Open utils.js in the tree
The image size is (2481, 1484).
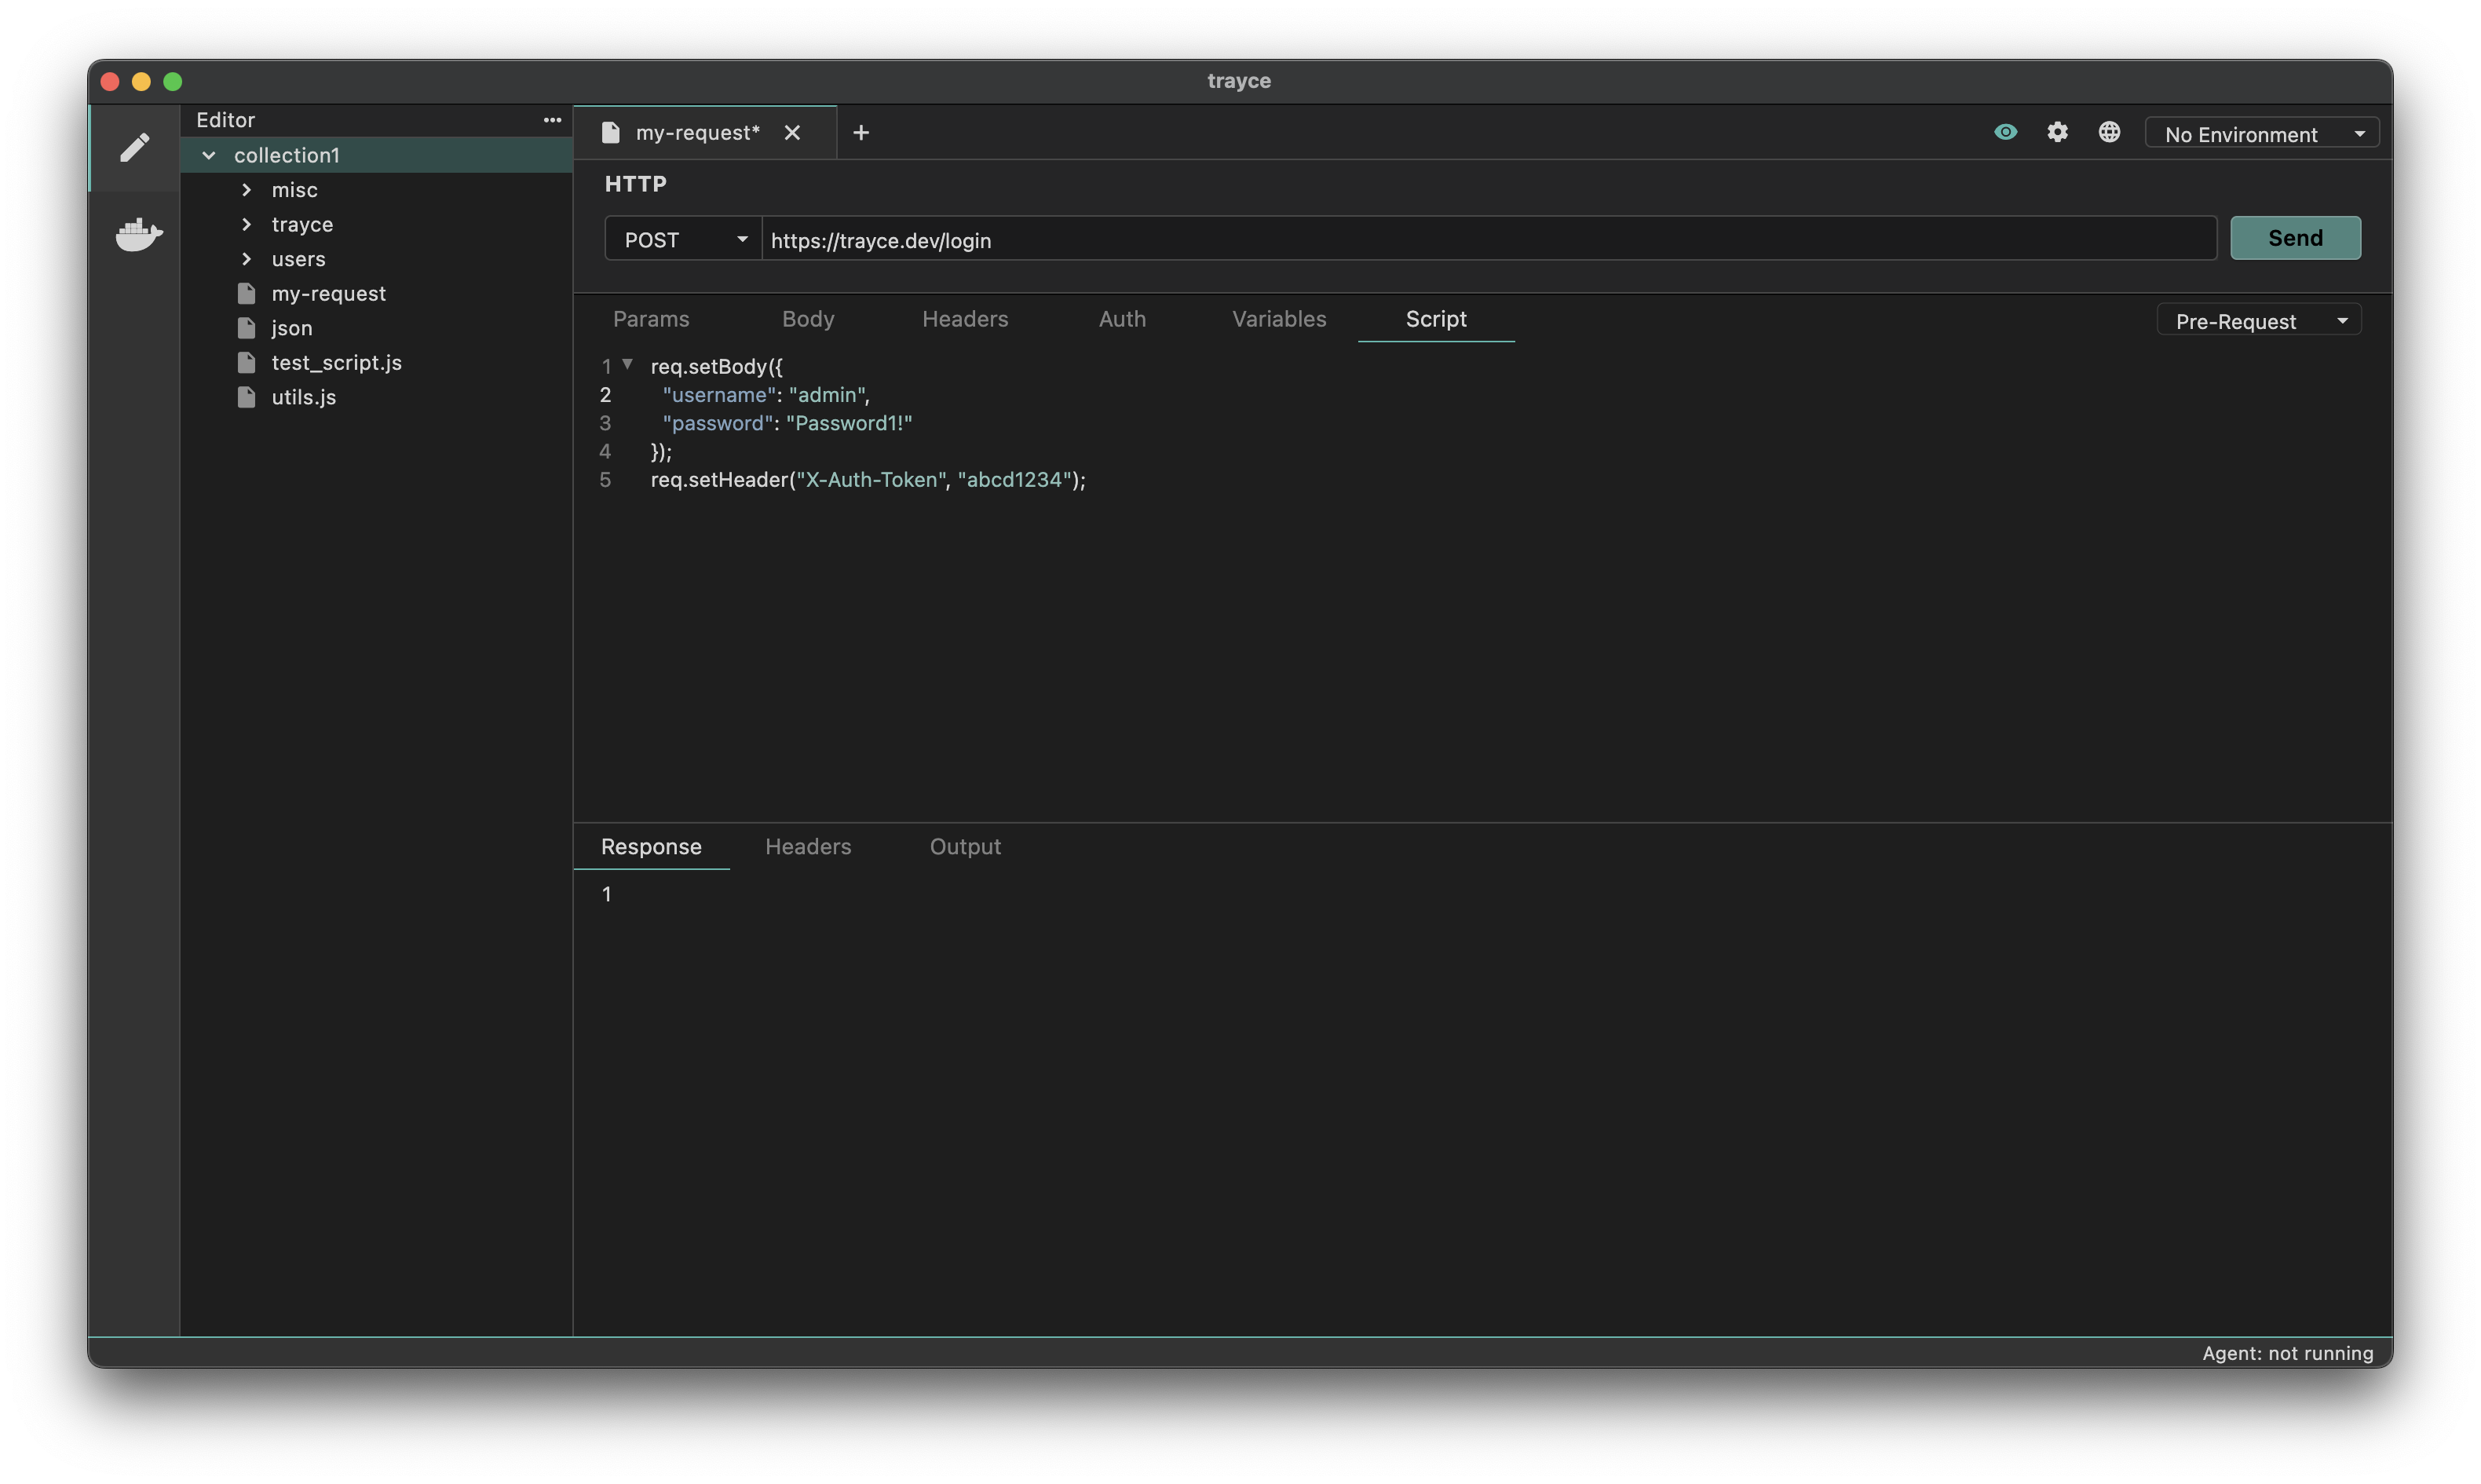pos(304,397)
